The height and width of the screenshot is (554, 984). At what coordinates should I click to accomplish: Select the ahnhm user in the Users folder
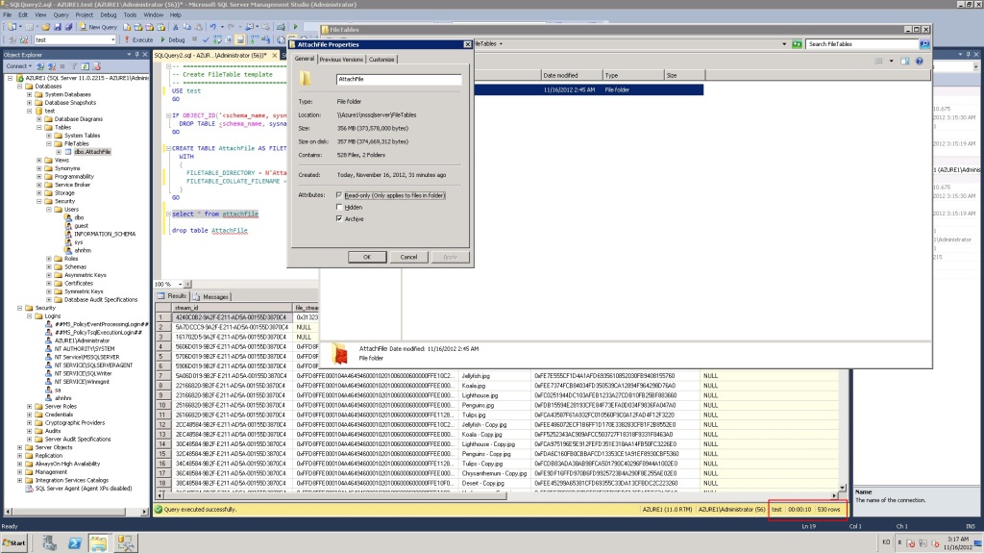coord(83,250)
